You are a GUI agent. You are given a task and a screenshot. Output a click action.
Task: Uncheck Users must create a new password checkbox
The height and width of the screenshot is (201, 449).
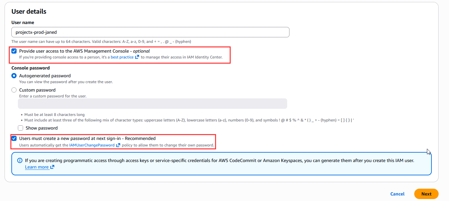[x=14, y=138]
